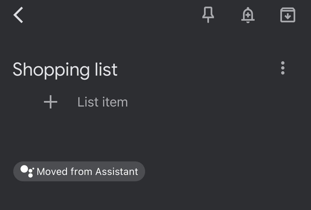Return to the notes overview screen
The height and width of the screenshot is (210, 311).
pyautogui.click(x=18, y=15)
